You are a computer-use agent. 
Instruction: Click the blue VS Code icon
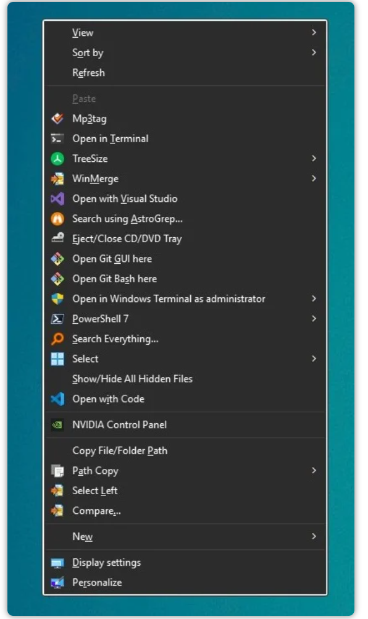click(x=57, y=399)
